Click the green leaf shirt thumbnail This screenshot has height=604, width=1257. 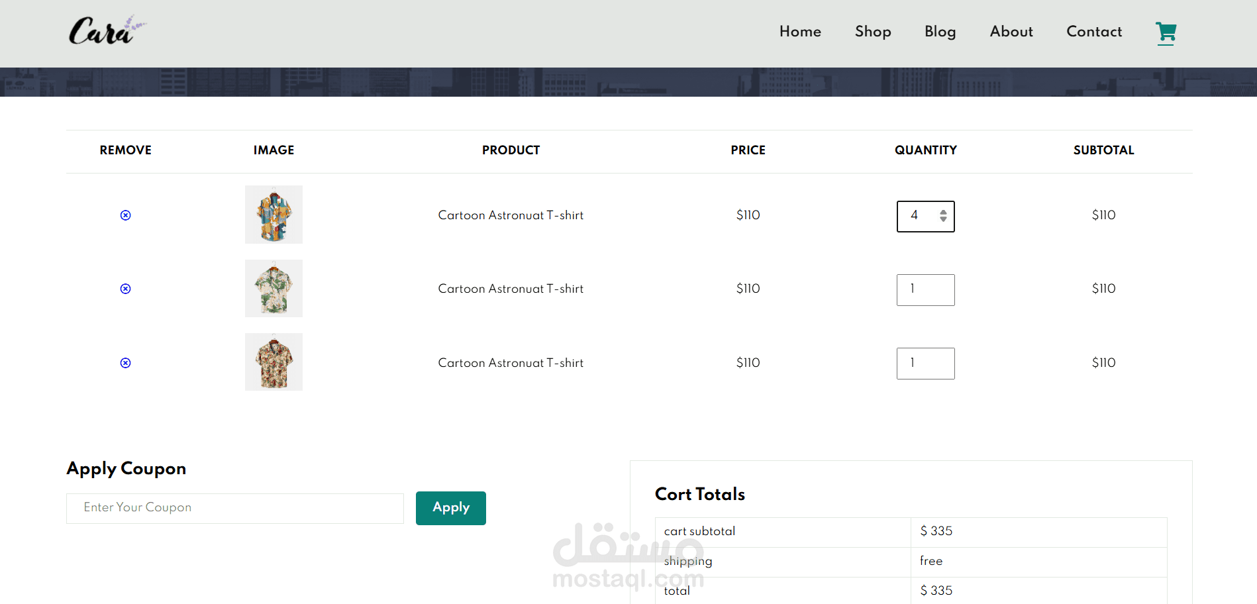[x=274, y=289]
